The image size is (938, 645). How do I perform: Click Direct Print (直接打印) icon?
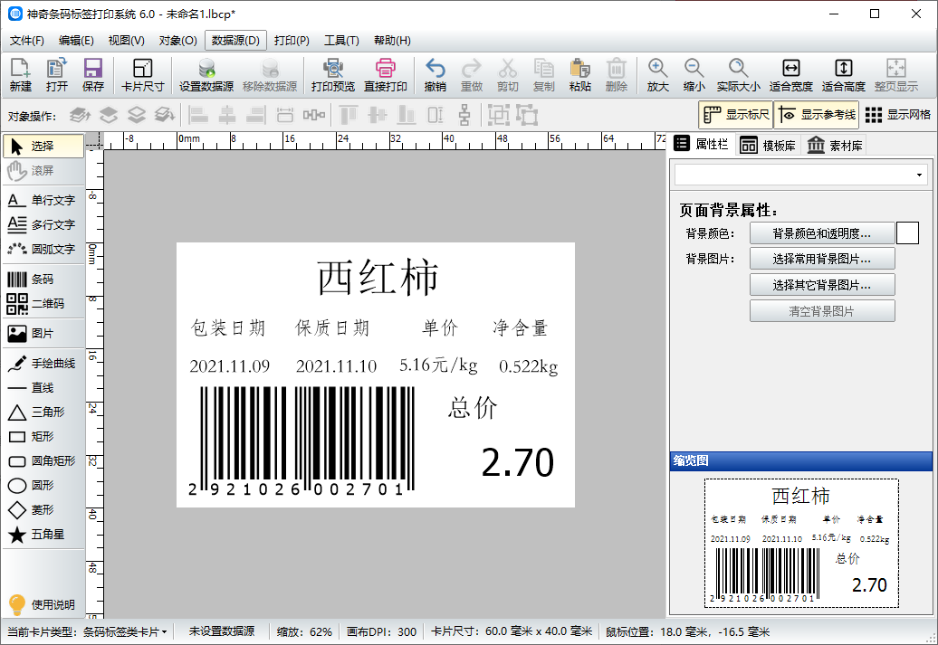[386, 75]
